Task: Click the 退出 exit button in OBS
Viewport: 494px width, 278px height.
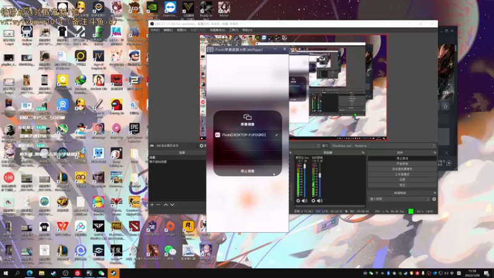Action: coord(402,185)
